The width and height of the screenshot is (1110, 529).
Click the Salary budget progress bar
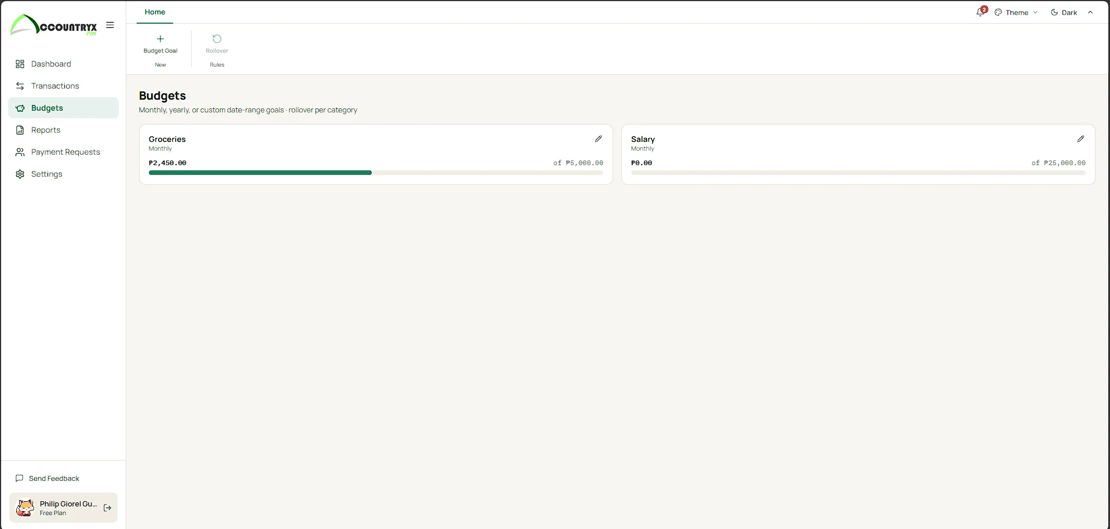click(858, 173)
